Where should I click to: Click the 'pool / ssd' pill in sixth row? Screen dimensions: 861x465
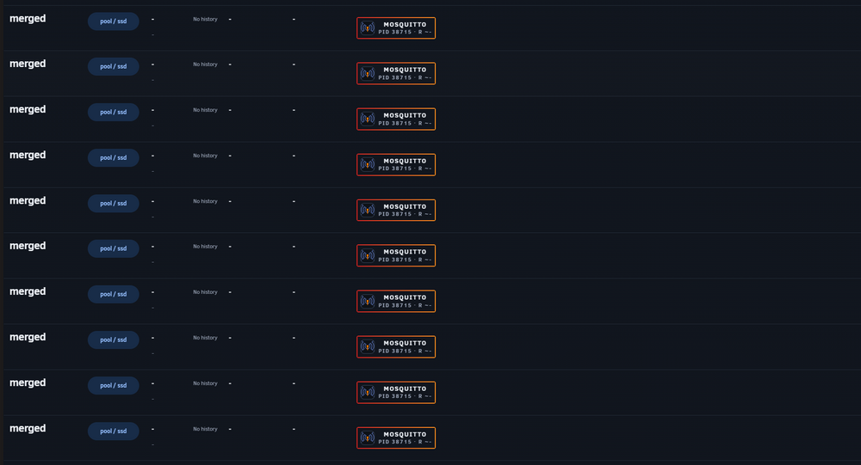(113, 248)
